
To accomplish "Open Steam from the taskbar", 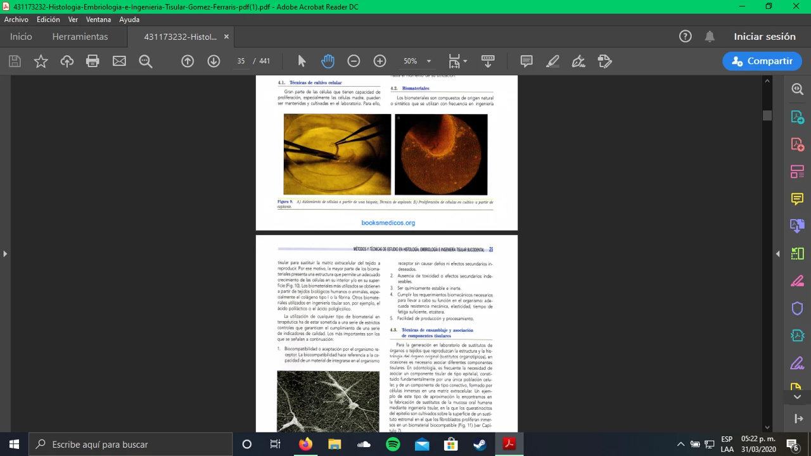I will point(480,445).
